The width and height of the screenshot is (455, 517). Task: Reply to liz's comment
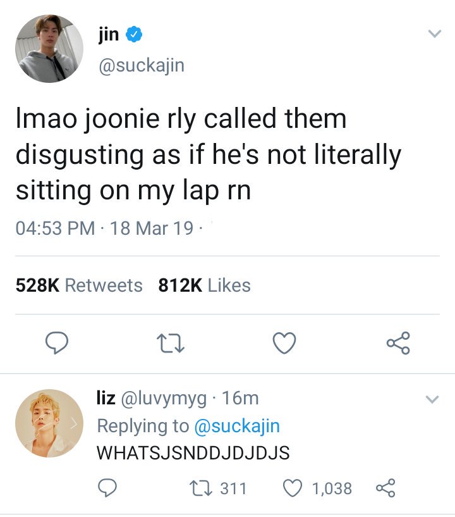[107, 488]
